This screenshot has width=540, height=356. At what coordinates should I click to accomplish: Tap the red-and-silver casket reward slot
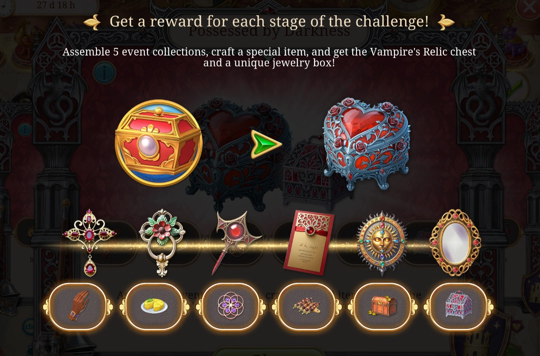pyautogui.click(x=458, y=306)
